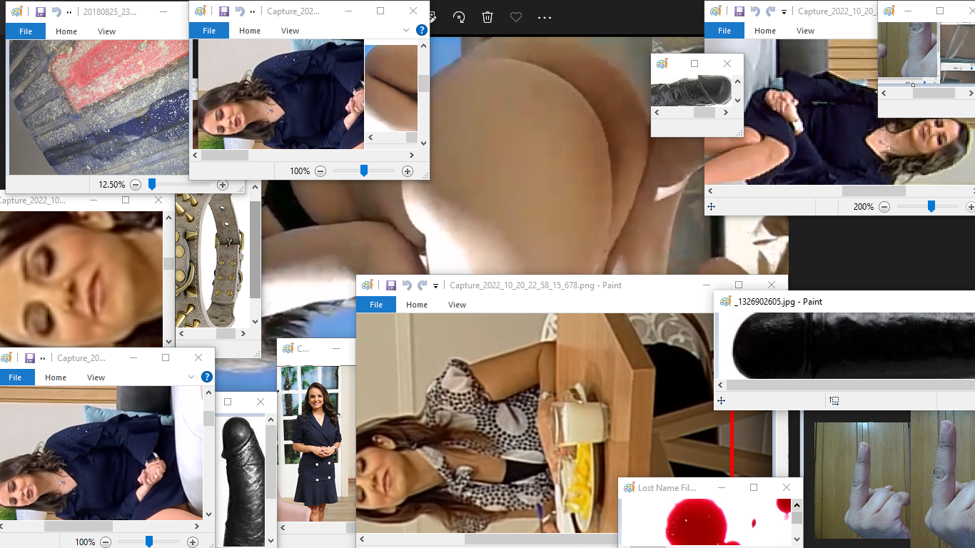The width and height of the screenshot is (975, 548).
Task: Open Paint Help via the question mark icon
Action: tap(421, 31)
